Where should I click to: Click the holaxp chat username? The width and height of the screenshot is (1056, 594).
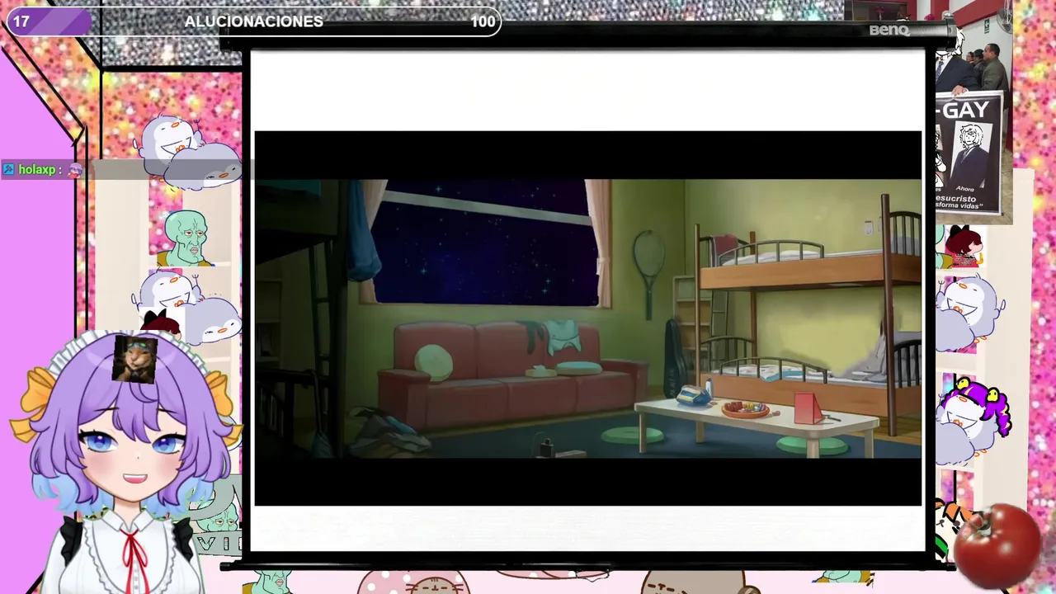(37, 170)
